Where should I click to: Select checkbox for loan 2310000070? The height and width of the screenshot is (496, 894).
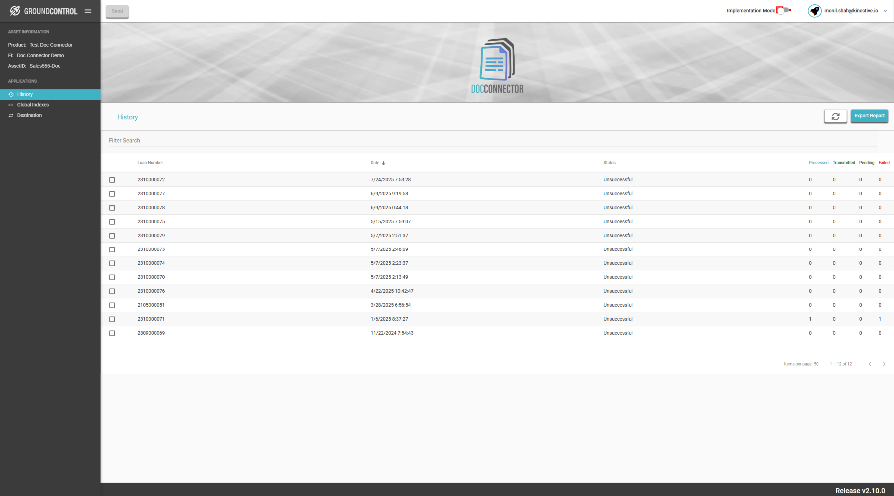pyautogui.click(x=112, y=277)
